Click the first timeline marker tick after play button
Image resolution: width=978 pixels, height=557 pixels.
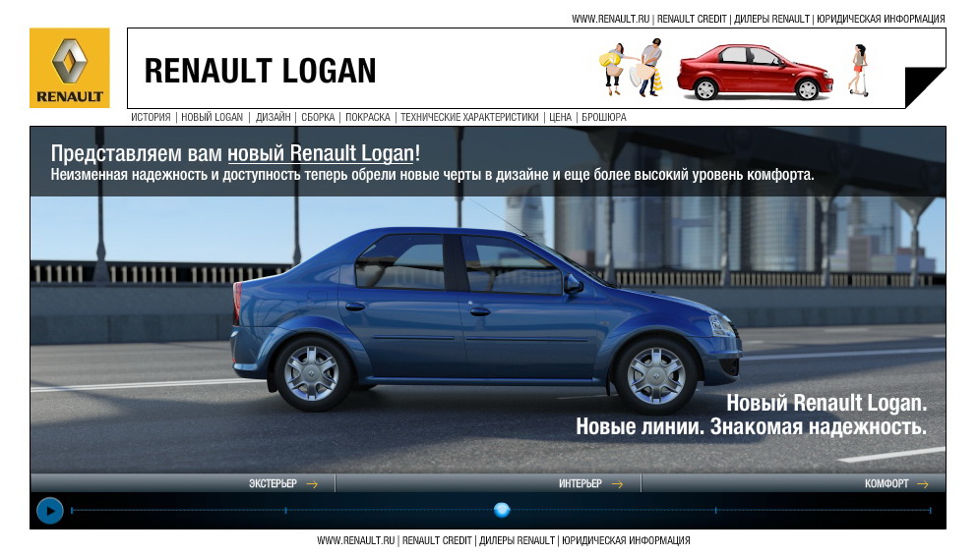pyautogui.click(x=73, y=510)
